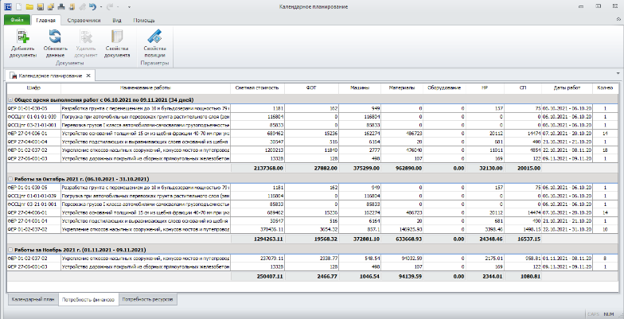Collapse the Работы за Ноябрь 2021 group
The width and height of the screenshot is (624, 319).
(x=10, y=251)
